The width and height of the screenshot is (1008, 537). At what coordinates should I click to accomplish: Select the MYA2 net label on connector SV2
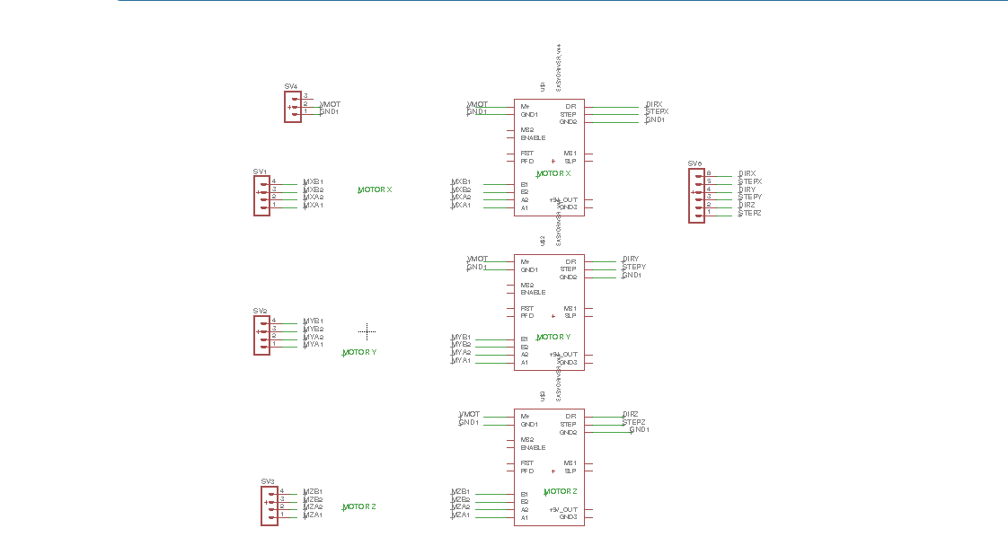[314, 338]
